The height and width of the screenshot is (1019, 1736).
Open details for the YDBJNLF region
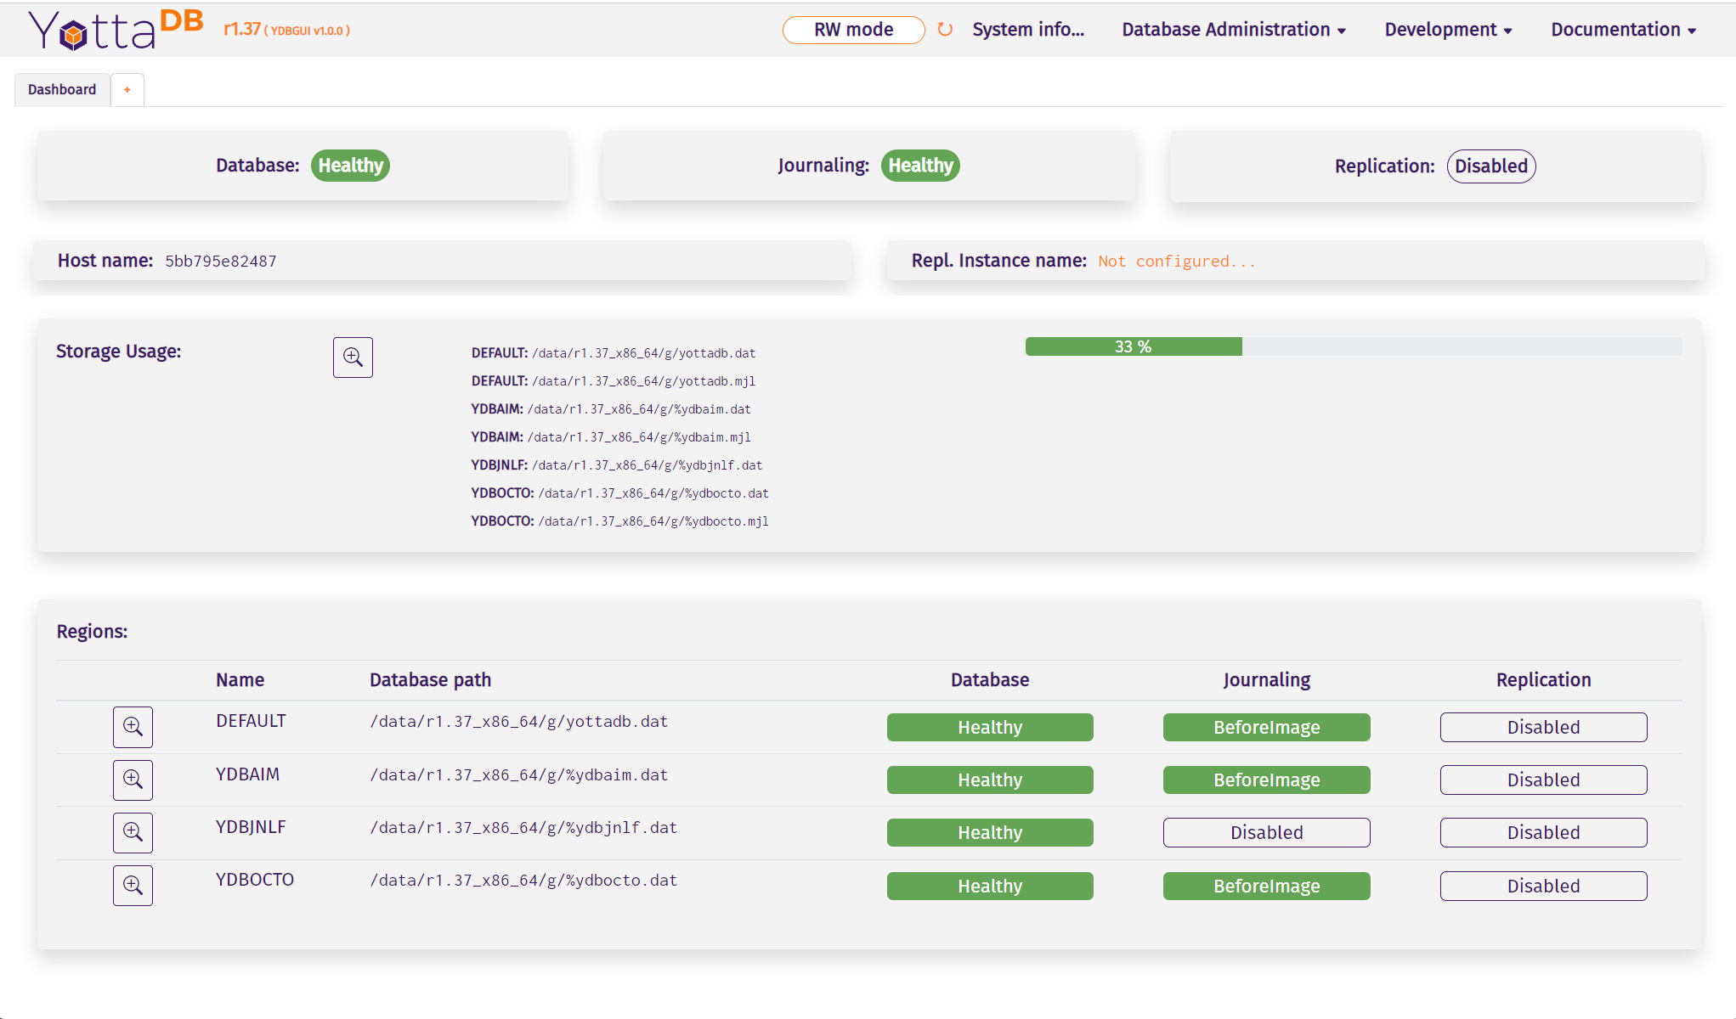pos(133,832)
